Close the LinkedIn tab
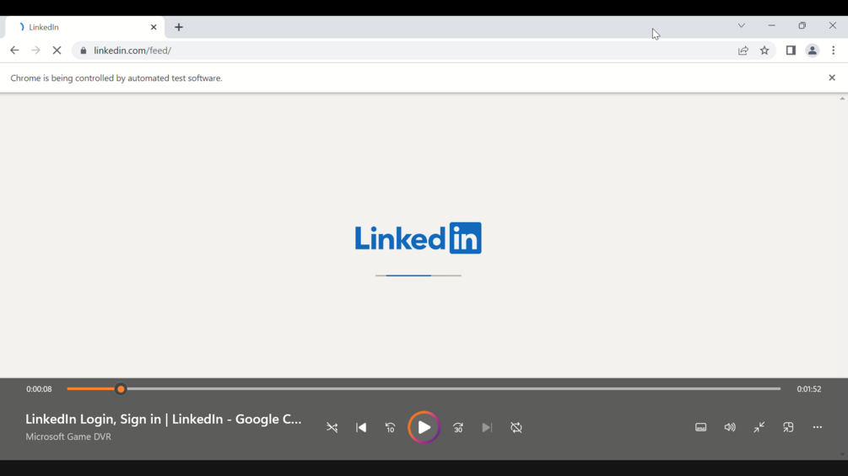 (154, 27)
